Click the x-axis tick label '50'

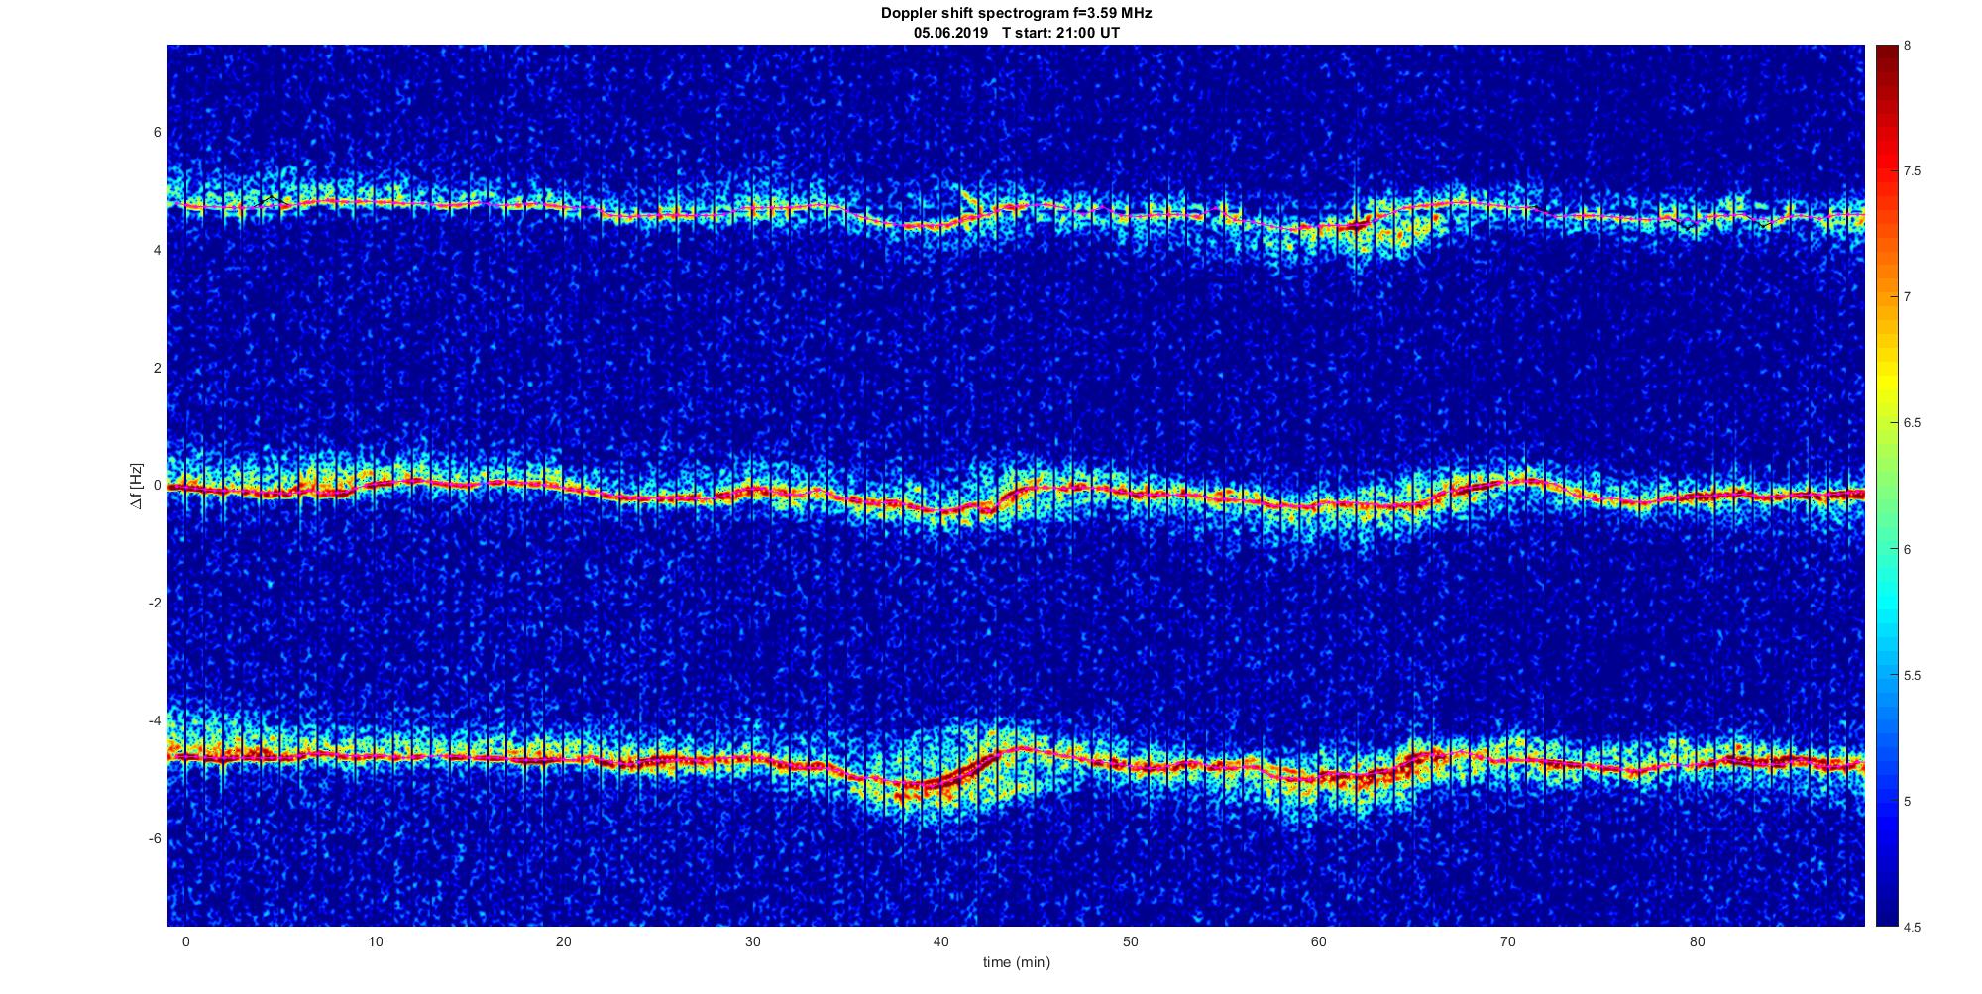[1130, 941]
